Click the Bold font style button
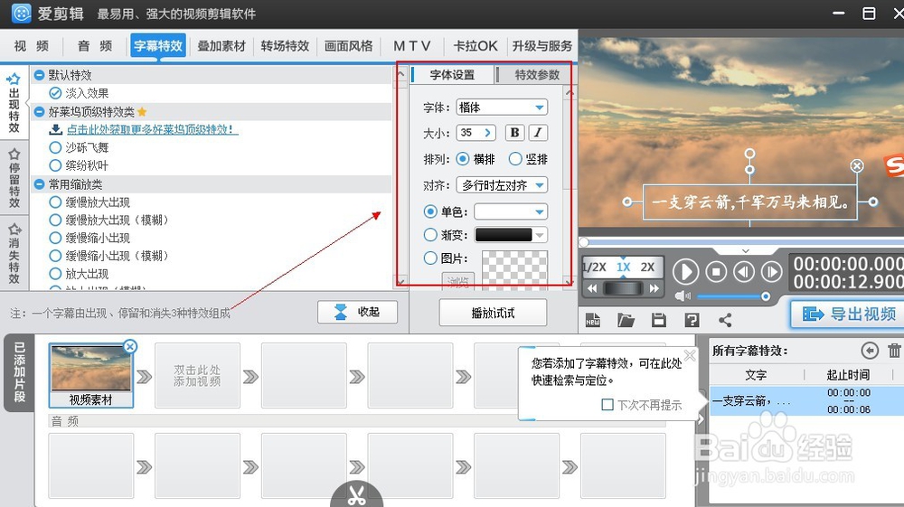Image resolution: width=904 pixels, height=507 pixels. (x=515, y=133)
